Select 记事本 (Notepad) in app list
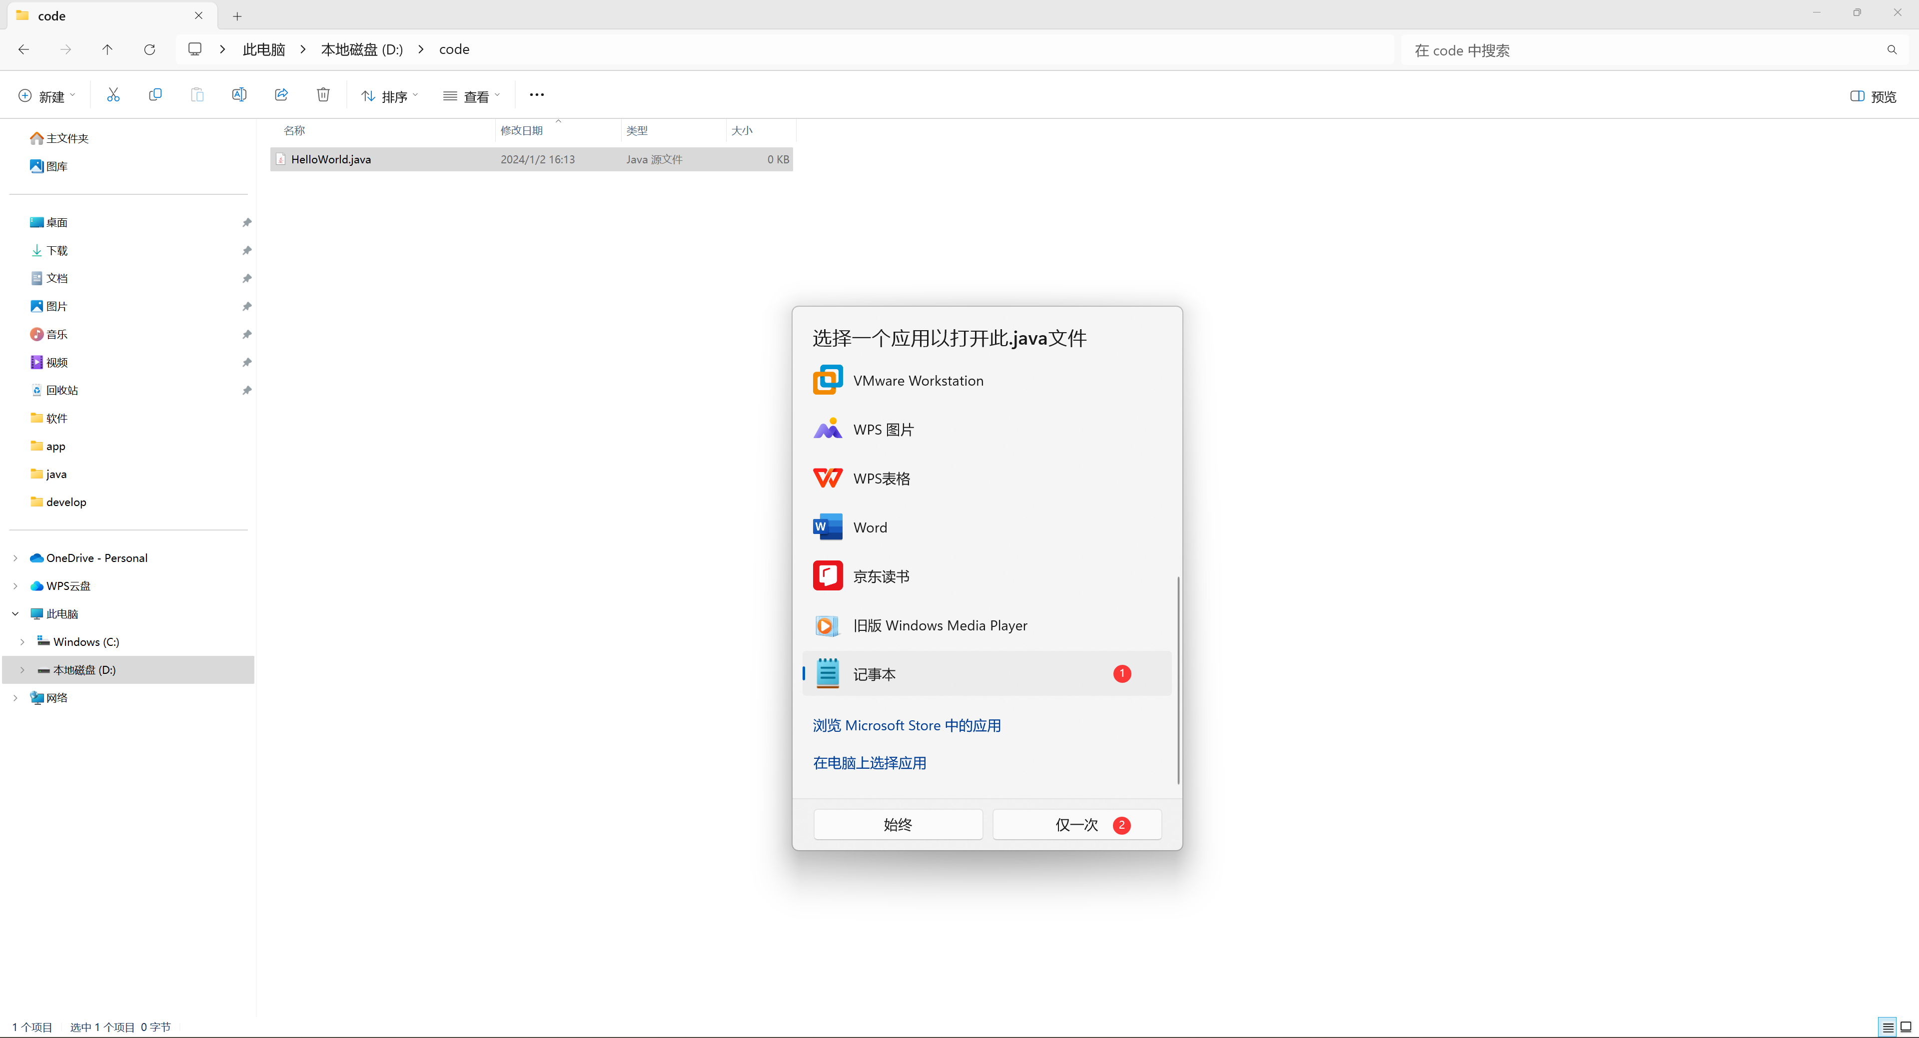 987,674
